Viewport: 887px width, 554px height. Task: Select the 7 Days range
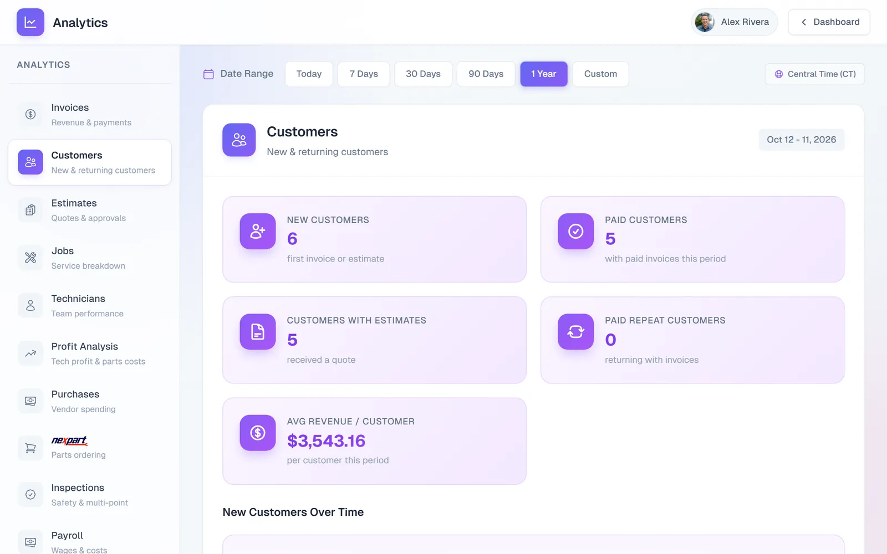[x=364, y=74]
